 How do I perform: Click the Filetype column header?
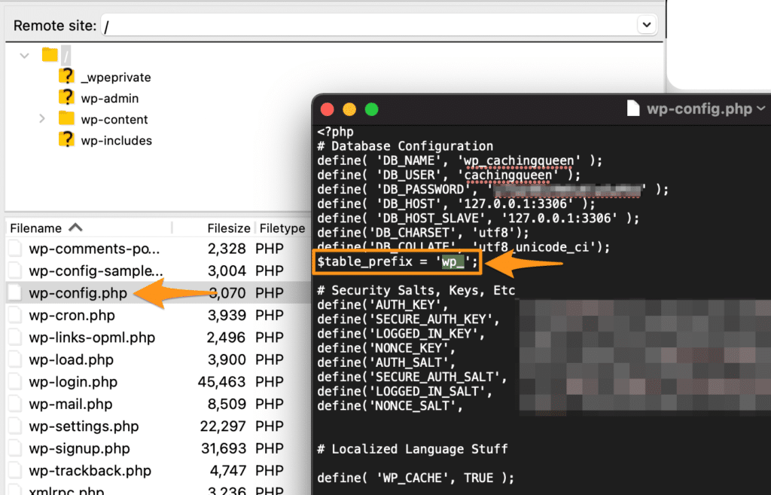pyautogui.click(x=282, y=228)
